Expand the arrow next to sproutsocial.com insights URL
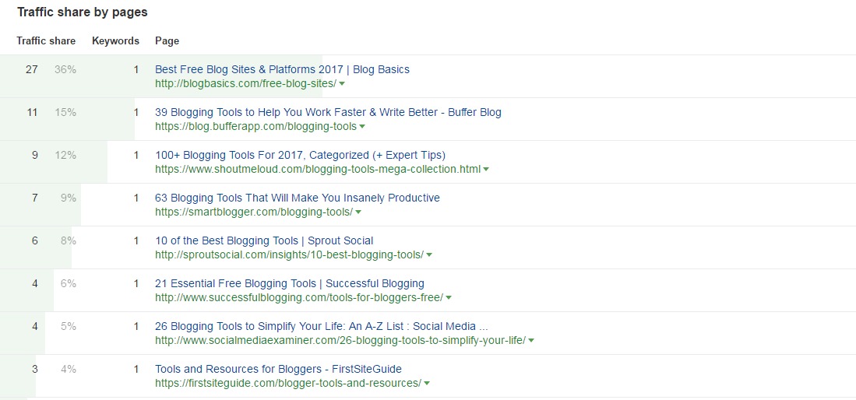Screen dimensions: 856x400 429,254
